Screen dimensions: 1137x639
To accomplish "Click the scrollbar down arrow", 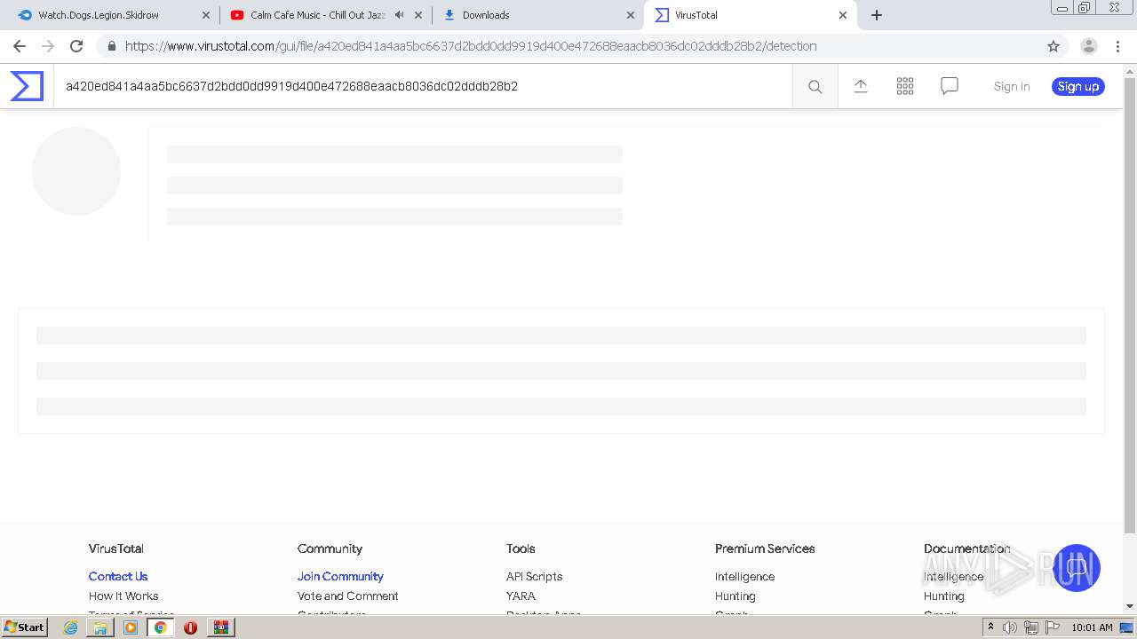I will [x=1130, y=607].
